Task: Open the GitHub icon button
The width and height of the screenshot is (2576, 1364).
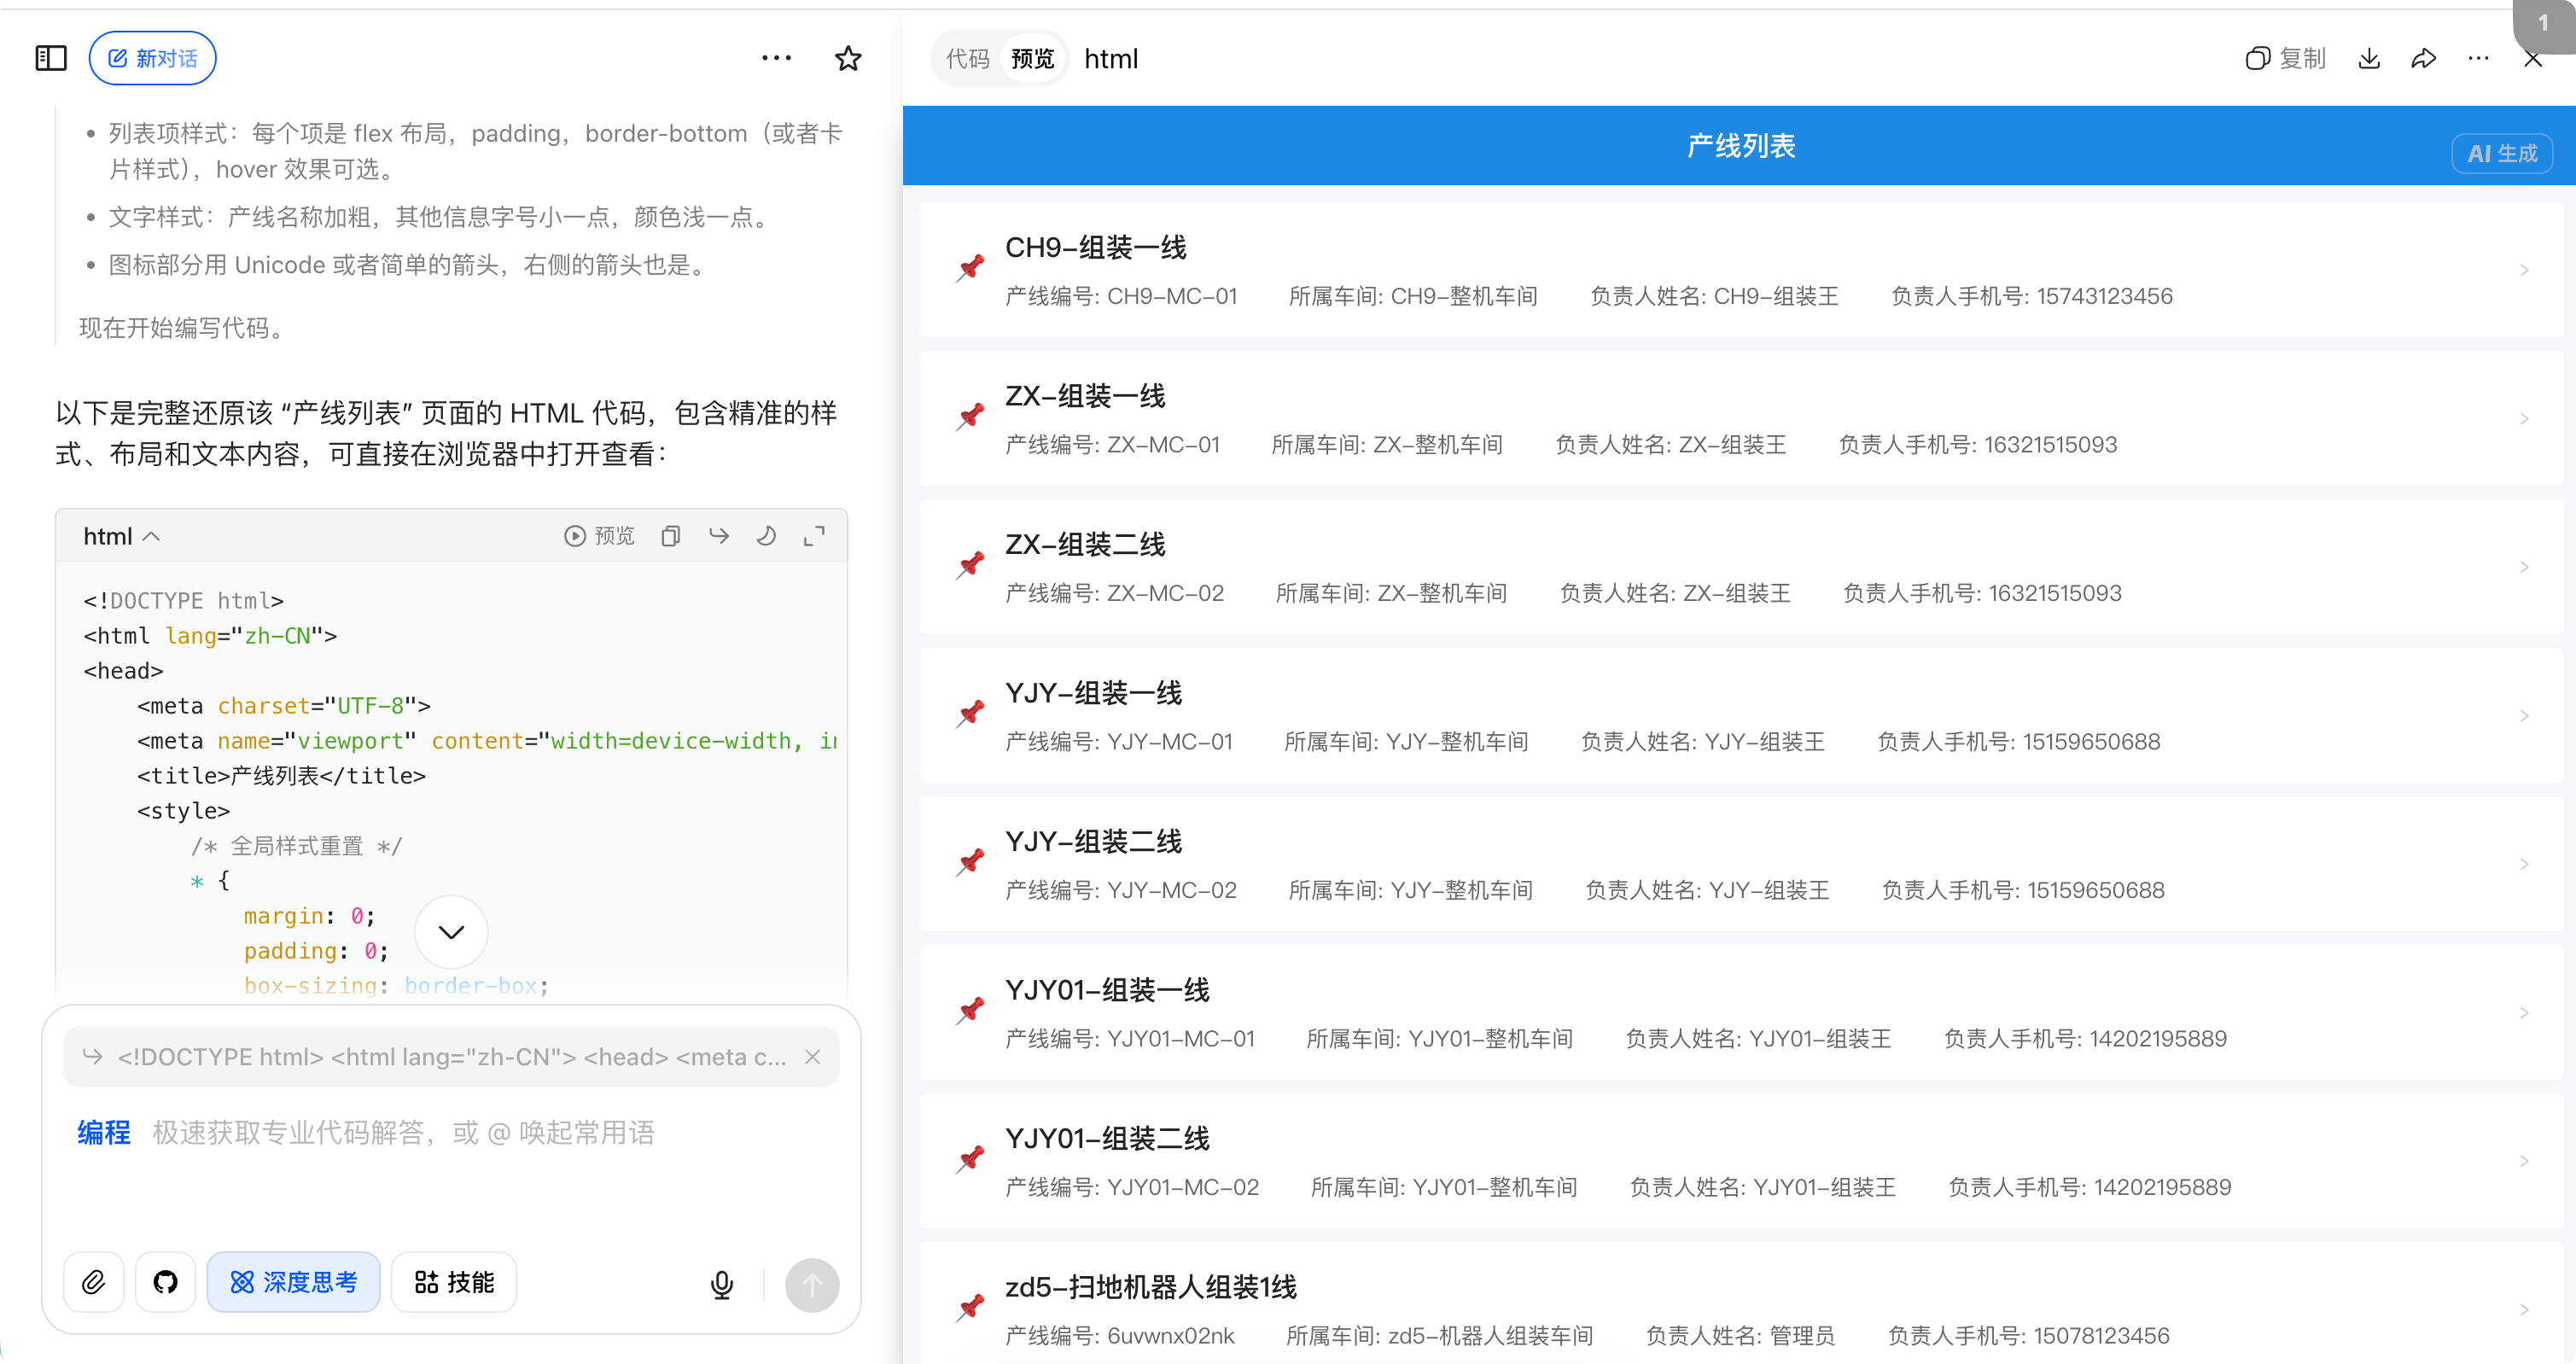Action: pyautogui.click(x=165, y=1282)
